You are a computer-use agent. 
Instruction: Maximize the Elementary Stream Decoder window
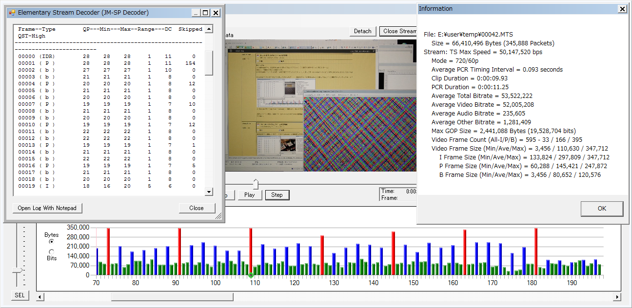[x=205, y=13]
